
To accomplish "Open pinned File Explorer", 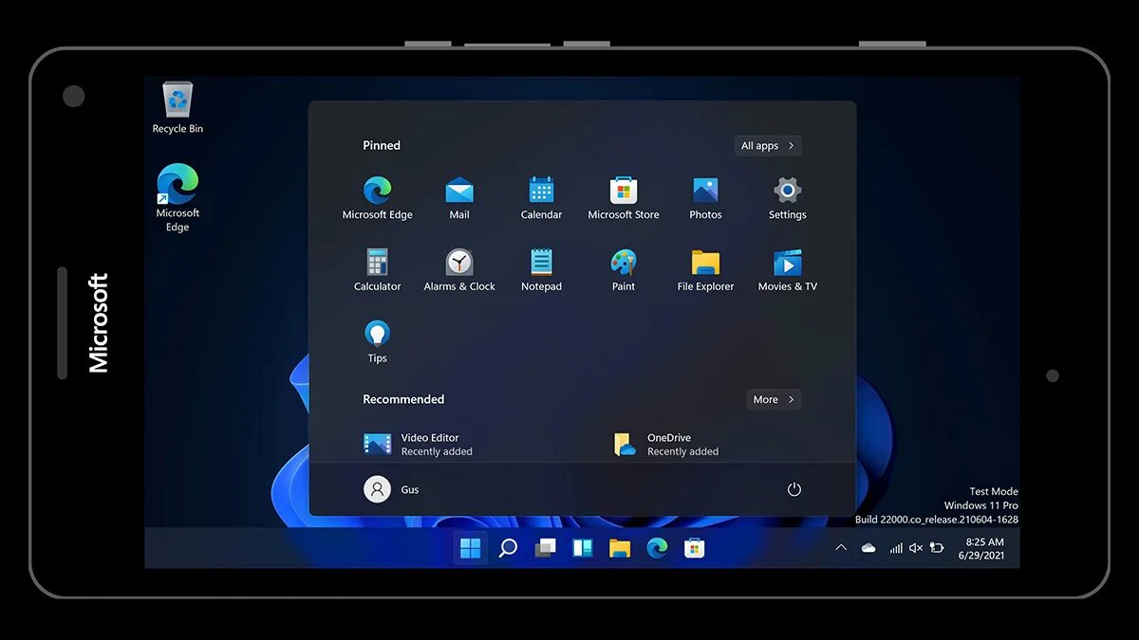I will 705,270.
